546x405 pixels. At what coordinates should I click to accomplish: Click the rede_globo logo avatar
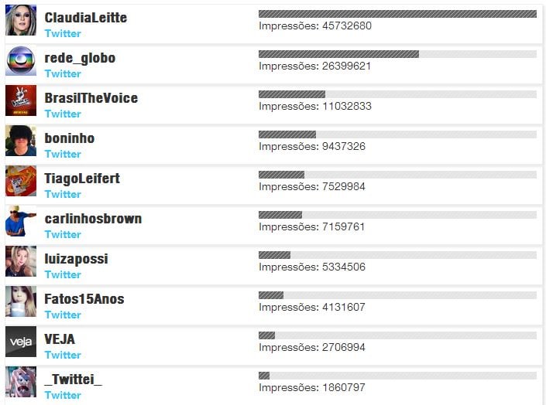pyautogui.click(x=21, y=60)
